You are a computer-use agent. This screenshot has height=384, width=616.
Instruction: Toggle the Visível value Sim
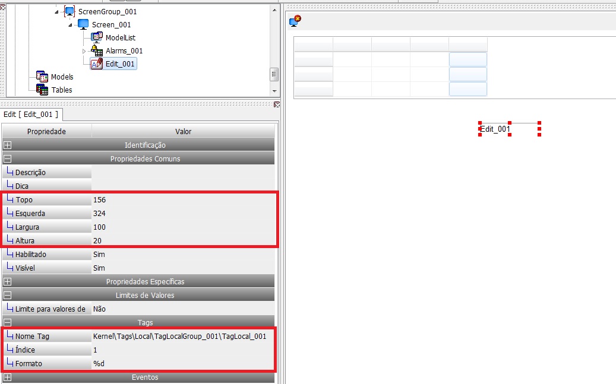(183, 268)
